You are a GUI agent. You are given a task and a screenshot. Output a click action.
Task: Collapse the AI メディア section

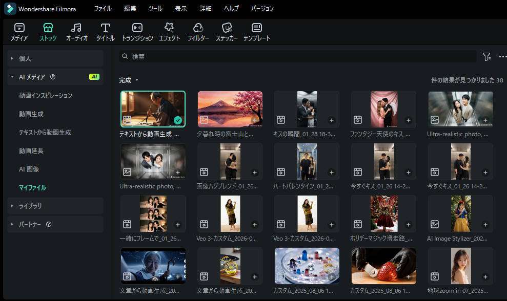pyautogui.click(x=11, y=77)
